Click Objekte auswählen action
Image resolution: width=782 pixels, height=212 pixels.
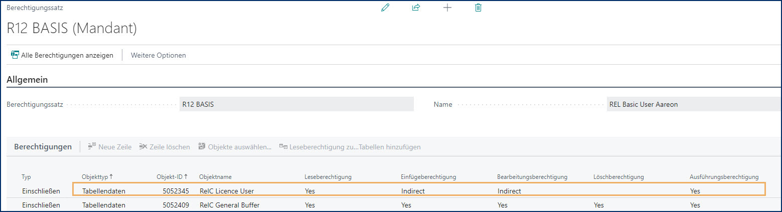coord(235,147)
